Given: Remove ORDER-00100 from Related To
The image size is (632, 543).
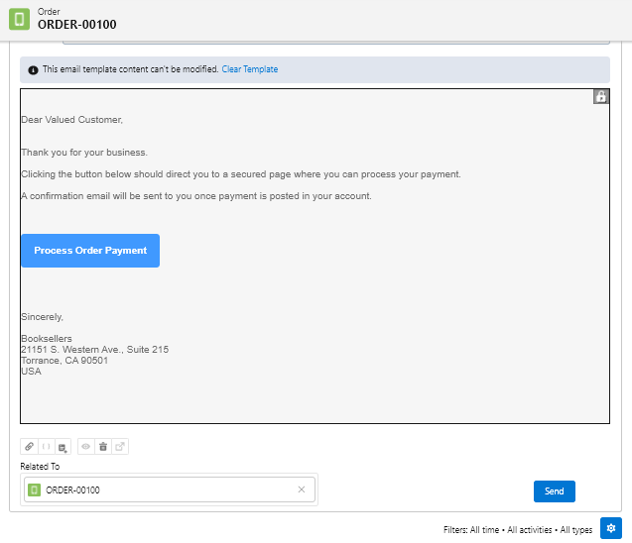Looking at the screenshot, I should [x=302, y=489].
